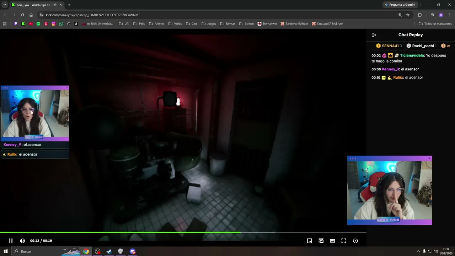Screen dimensions: 455x256
Task: Click the Pregunta a Gemini button
Action: pyautogui.click(x=400, y=5)
